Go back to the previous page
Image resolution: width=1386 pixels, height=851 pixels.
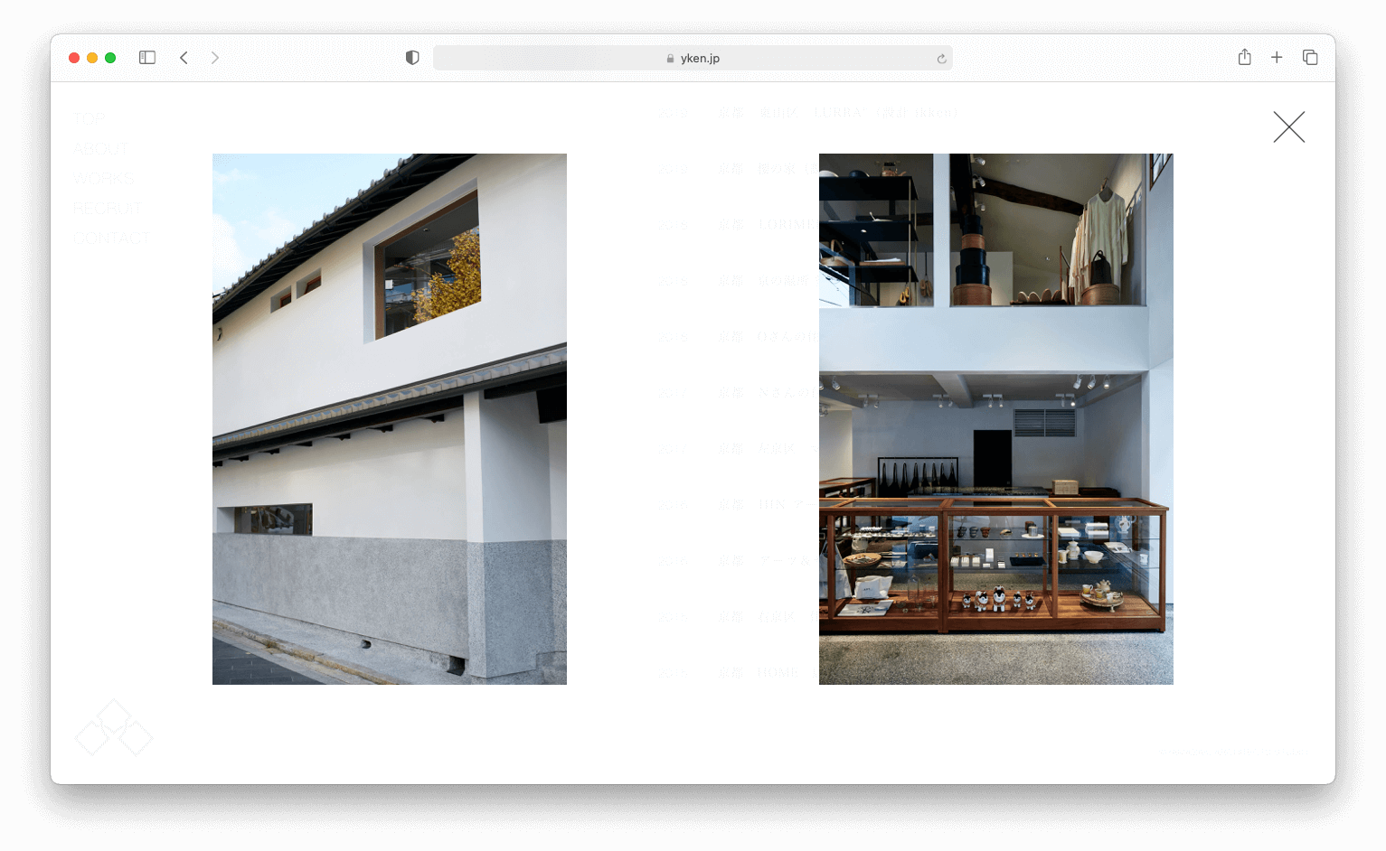(x=184, y=58)
